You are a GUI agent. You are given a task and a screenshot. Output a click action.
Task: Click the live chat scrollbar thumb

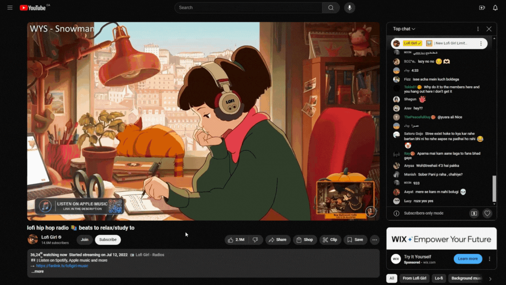[x=494, y=188]
